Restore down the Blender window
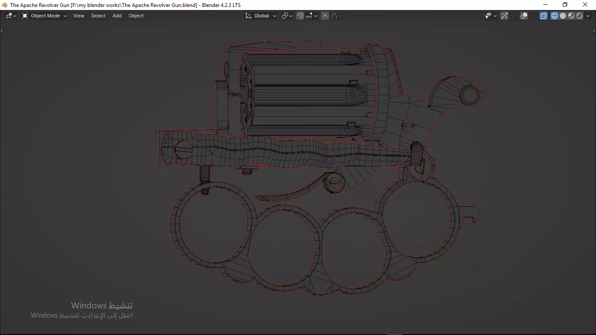The height and width of the screenshot is (335, 596). tap(565, 5)
